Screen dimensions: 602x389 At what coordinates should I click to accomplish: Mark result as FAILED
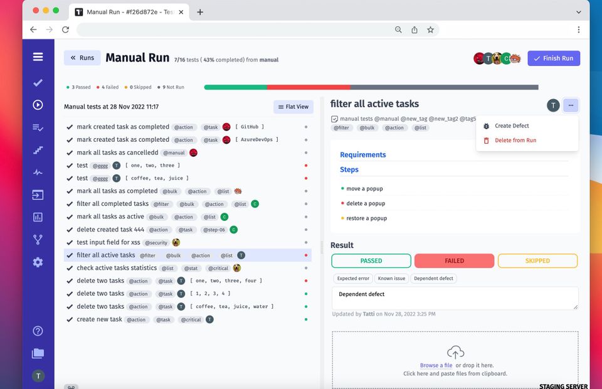(x=454, y=261)
